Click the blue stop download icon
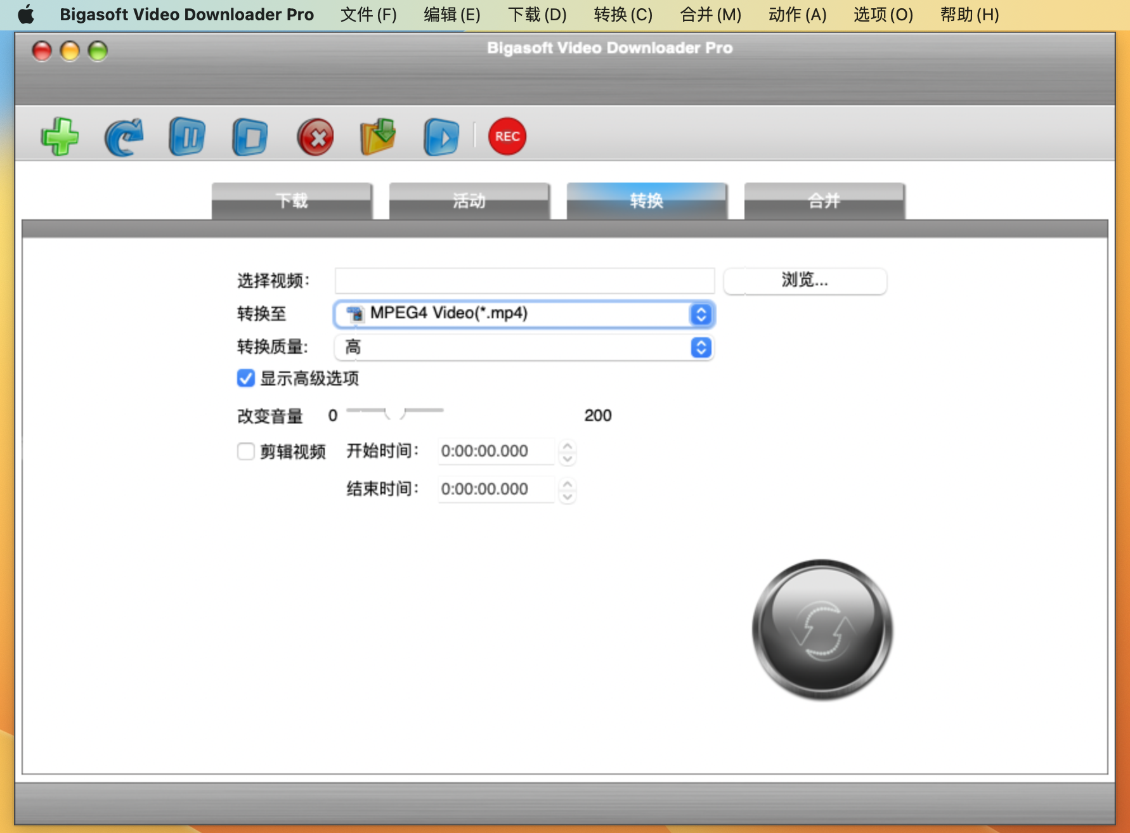The image size is (1130, 833). point(250,136)
